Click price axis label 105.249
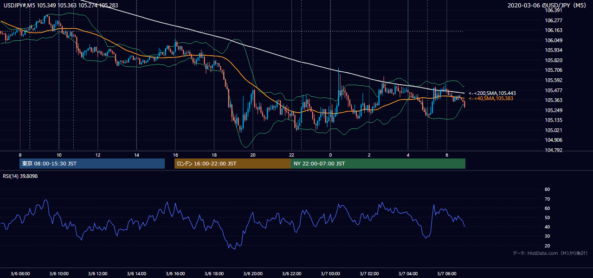 [554, 110]
